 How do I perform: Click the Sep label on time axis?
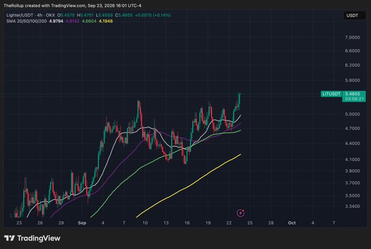(82, 223)
